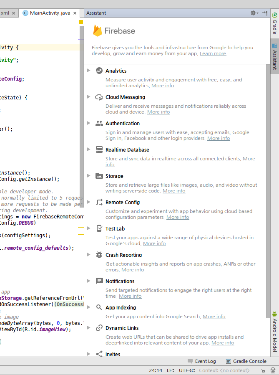The width and height of the screenshot is (279, 375).
Task: Change the UTF-8 file encoding
Action: click(x=187, y=370)
